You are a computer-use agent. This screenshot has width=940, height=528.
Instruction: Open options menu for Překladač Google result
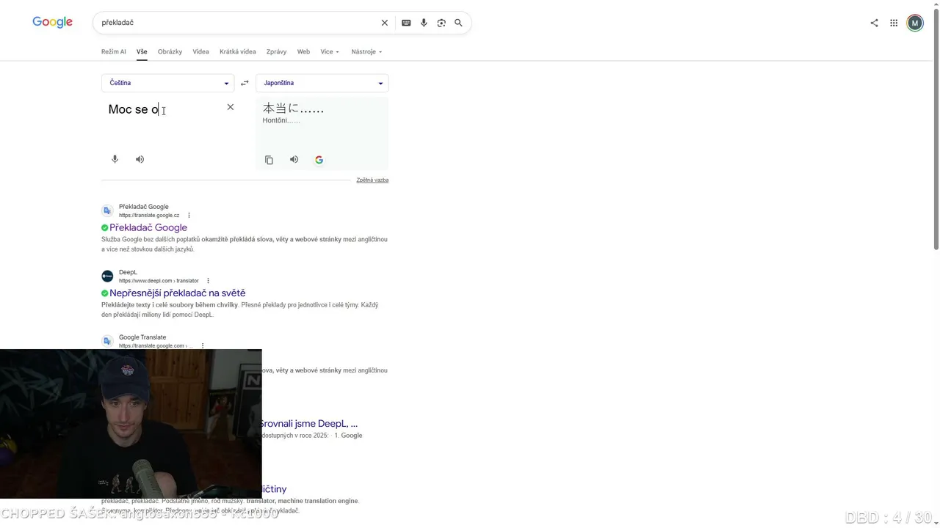click(x=189, y=216)
